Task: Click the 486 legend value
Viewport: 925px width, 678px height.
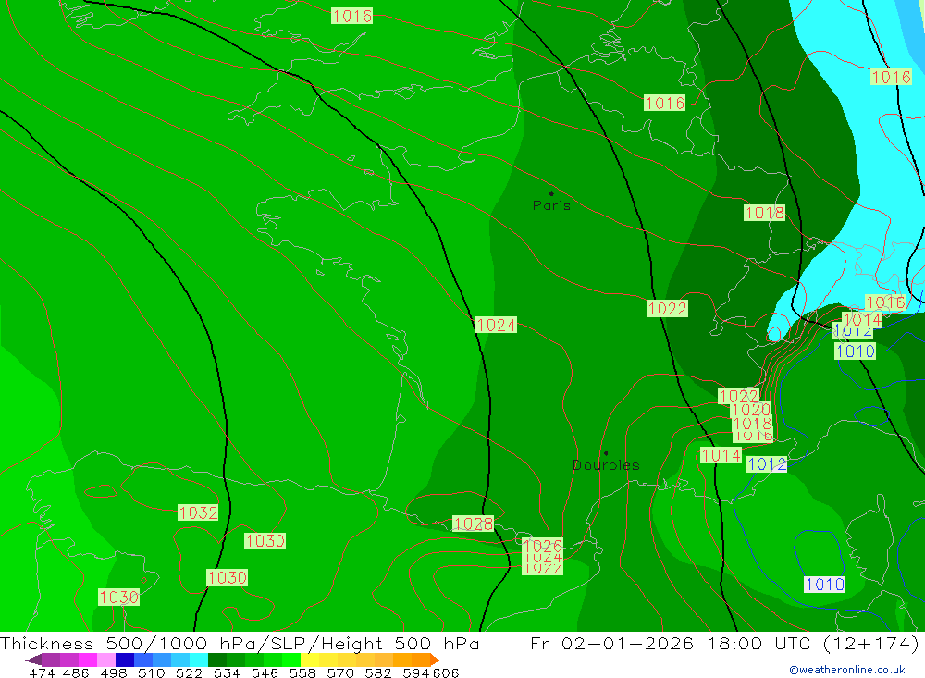Action: pos(76,673)
